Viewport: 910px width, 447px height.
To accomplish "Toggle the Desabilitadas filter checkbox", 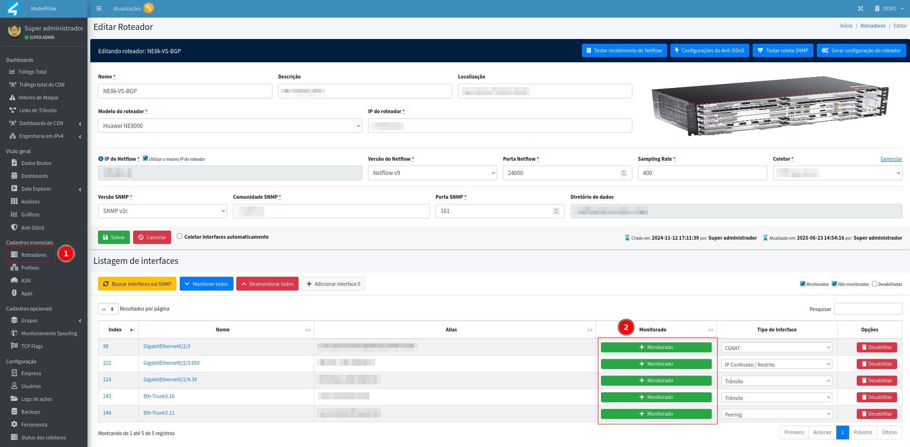I will 874,284.
